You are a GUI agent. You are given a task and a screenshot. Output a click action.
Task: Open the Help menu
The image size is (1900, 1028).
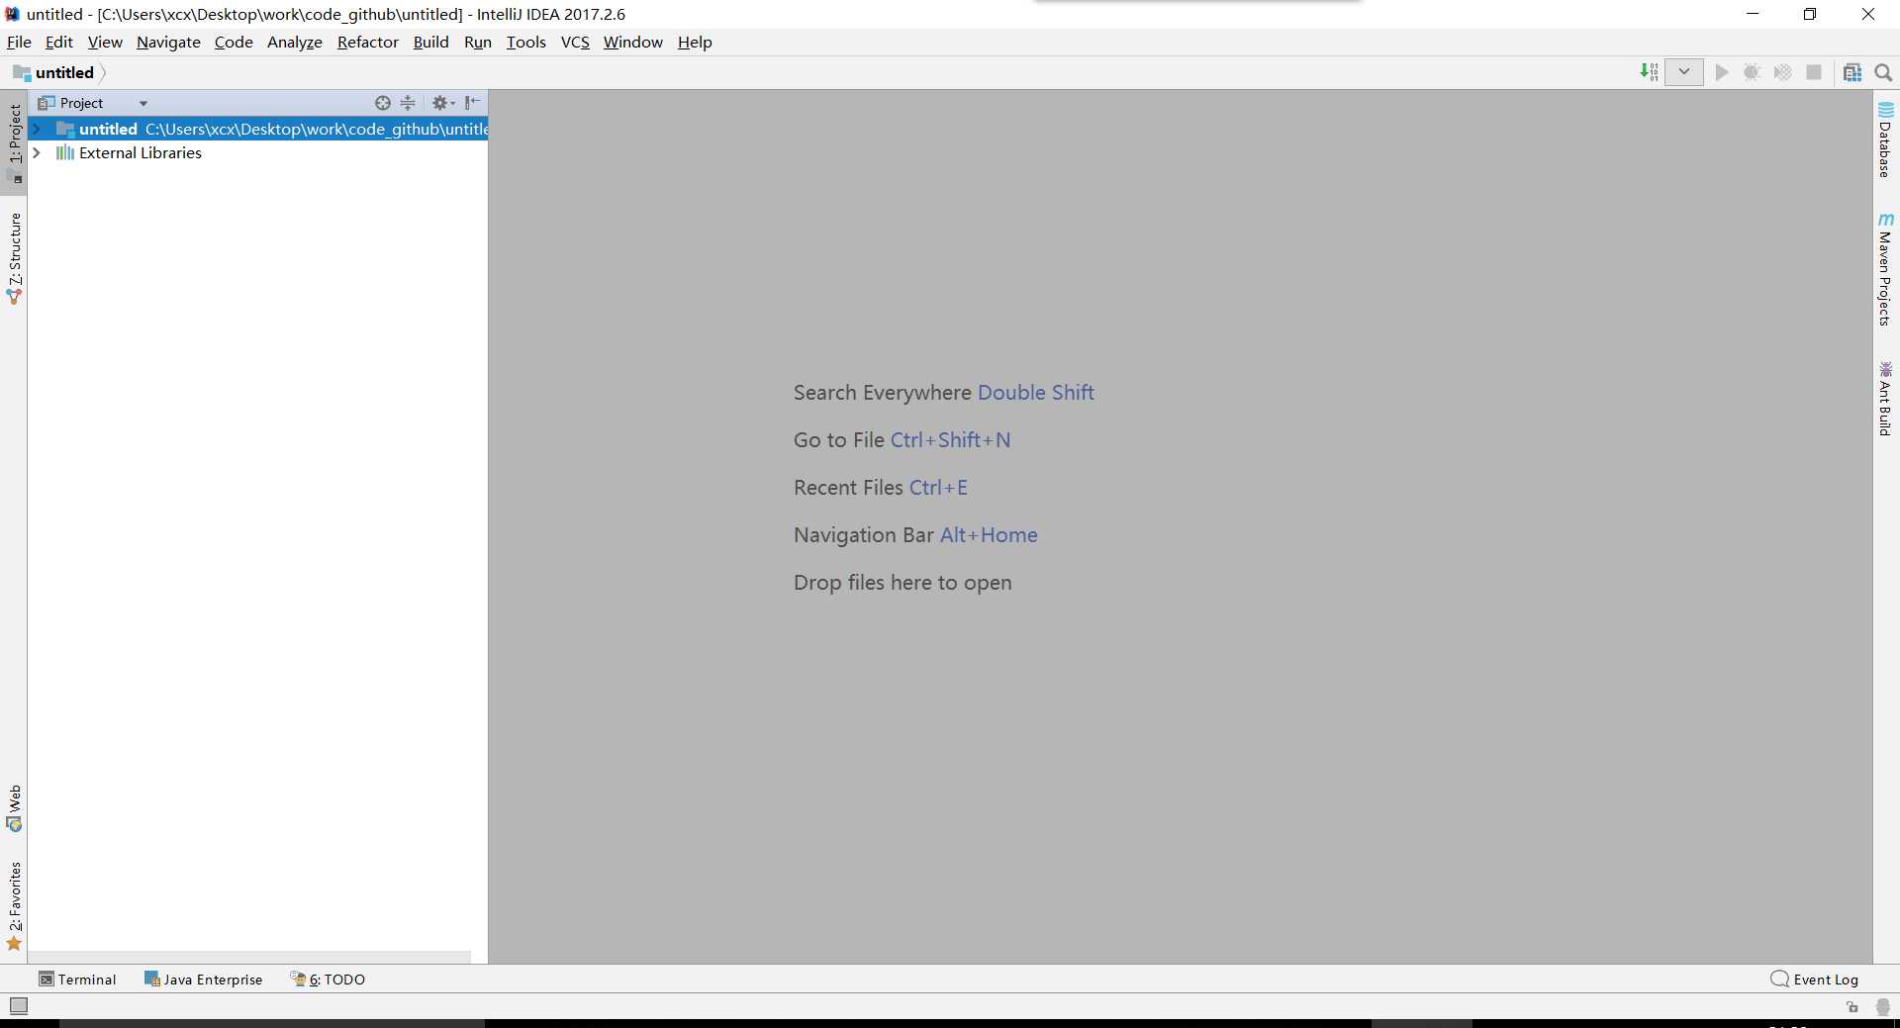click(695, 42)
